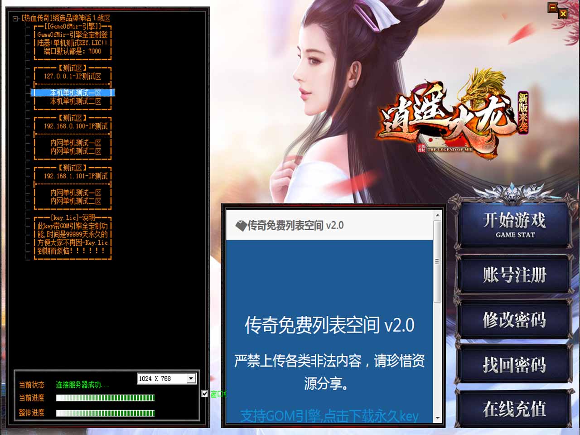Click the line 方便大家不再因-Key.lic

click(x=72, y=242)
